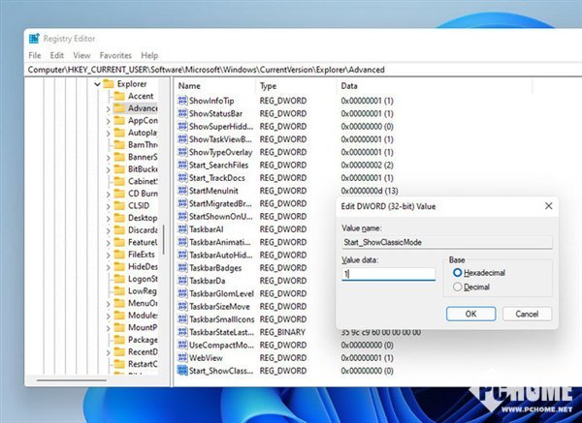Click the Start_SearchFiles value icon
Image resolution: width=582 pixels, height=423 pixels.
point(182,165)
